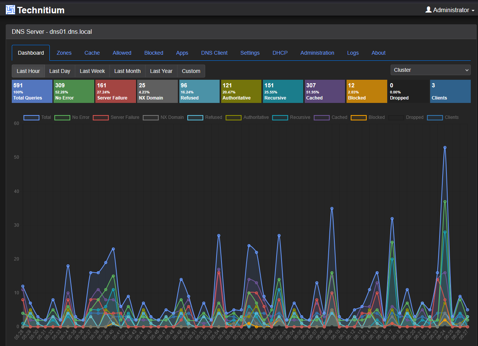Switch to the Zones tab
Viewport: 478px width, 346px height.
click(64, 53)
